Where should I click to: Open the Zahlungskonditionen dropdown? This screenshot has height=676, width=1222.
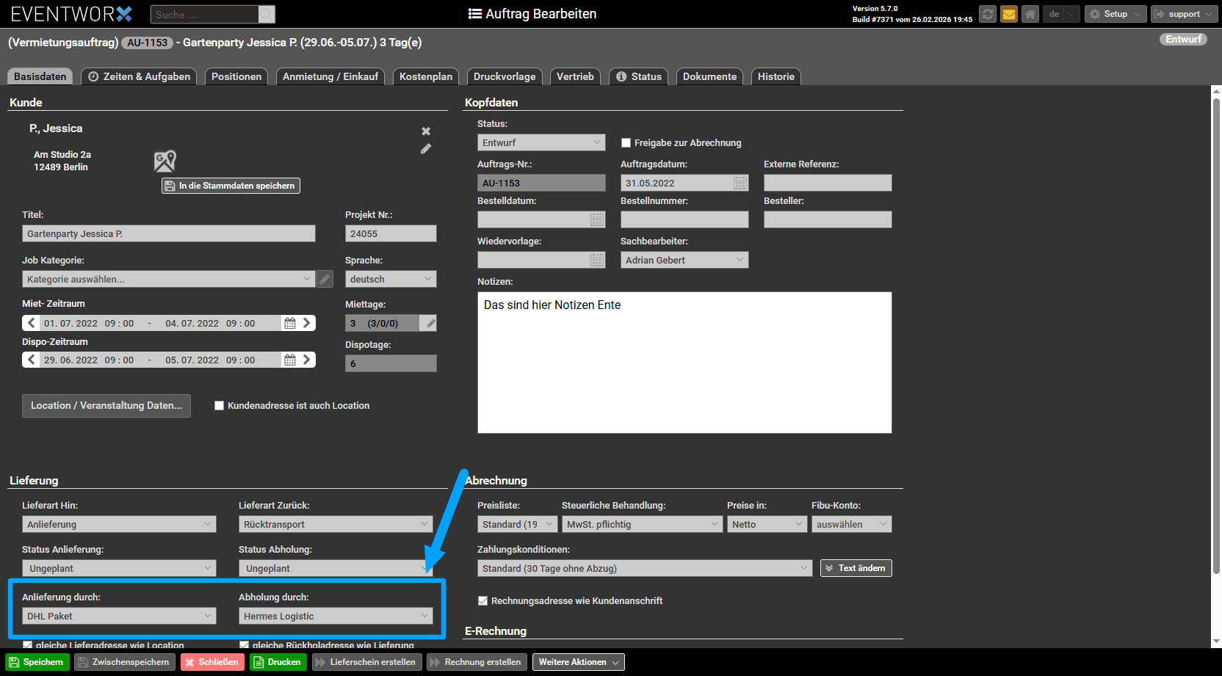pos(644,568)
